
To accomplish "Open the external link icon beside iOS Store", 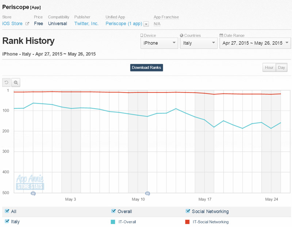I will click(27, 24).
